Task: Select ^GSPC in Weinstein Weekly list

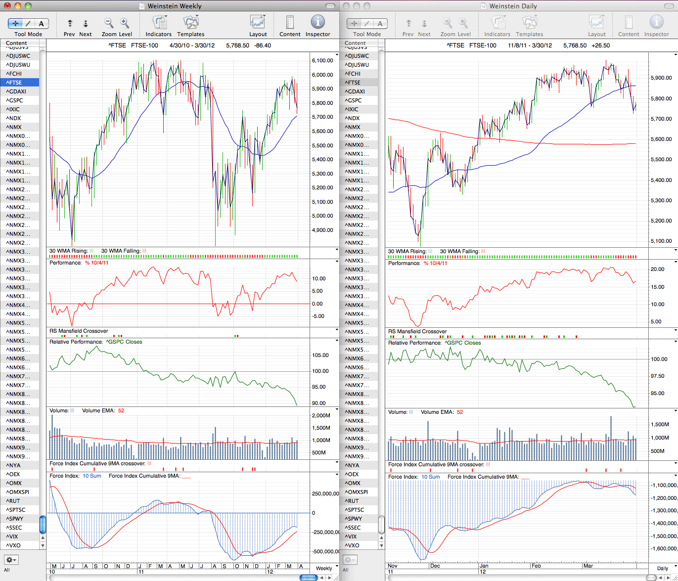Action: [20, 100]
